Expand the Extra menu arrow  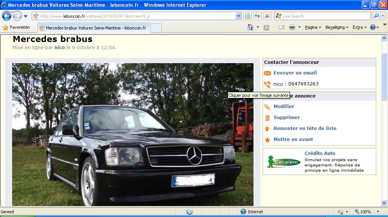coord(365,28)
